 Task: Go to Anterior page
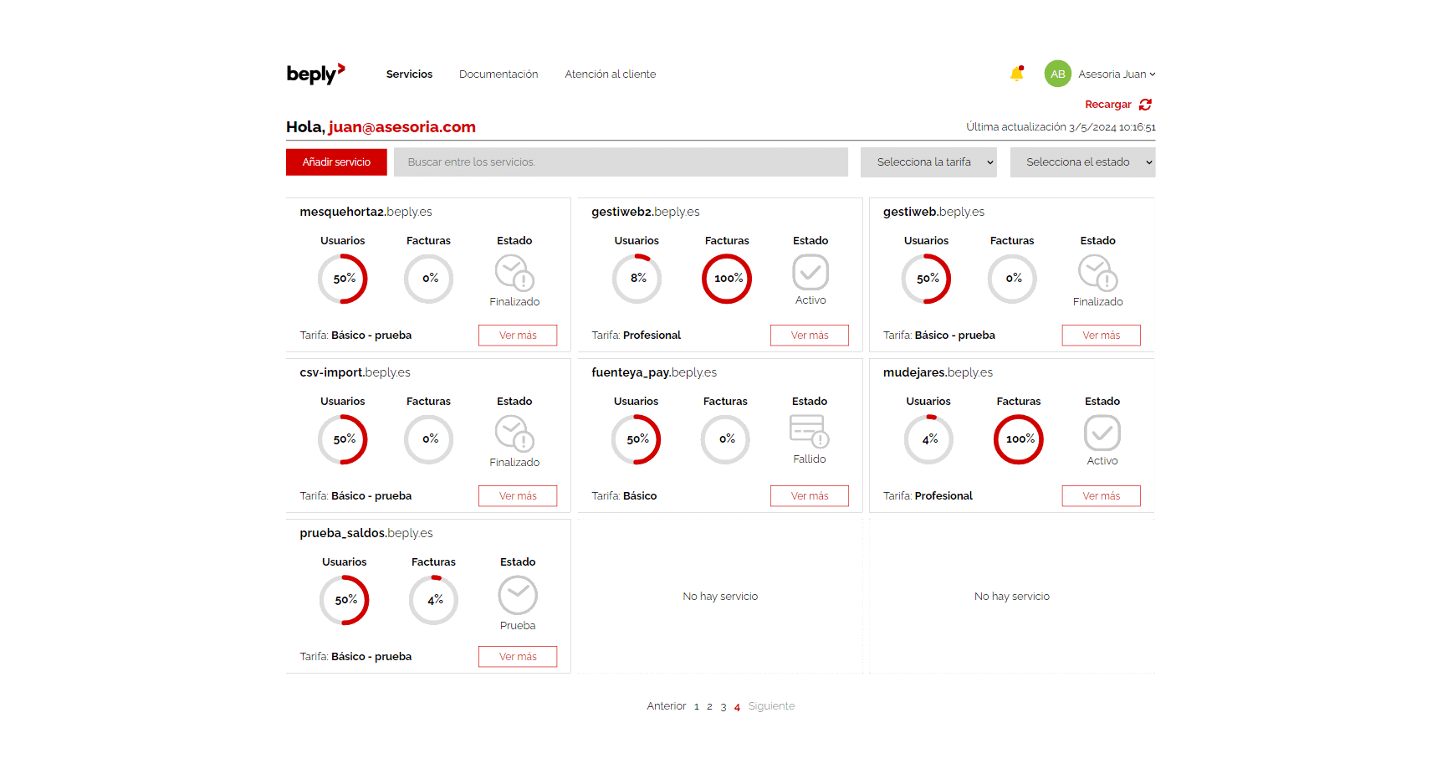click(666, 706)
